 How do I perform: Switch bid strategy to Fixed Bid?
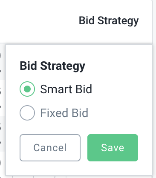[27, 113]
